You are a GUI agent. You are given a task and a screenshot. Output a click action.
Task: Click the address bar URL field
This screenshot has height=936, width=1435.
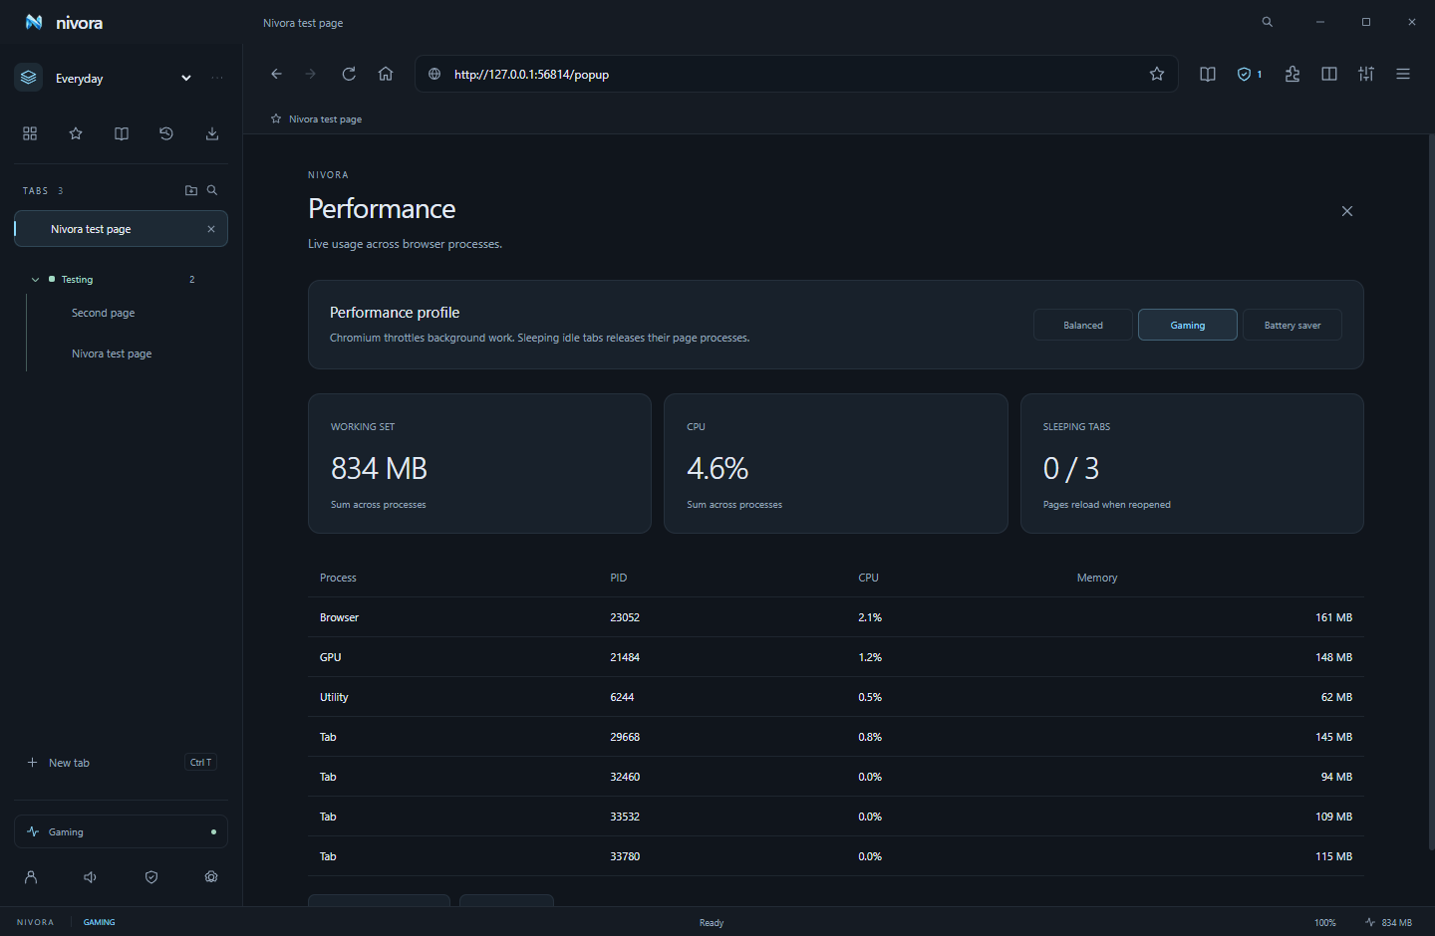click(797, 74)
